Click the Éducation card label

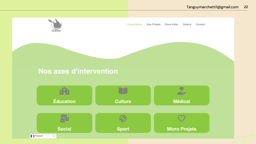click(x=65, y=101)
